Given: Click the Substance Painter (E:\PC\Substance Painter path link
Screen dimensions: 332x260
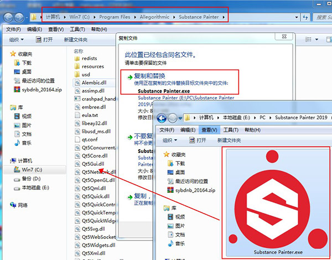Looking at the screenshot, I should 186,98.
